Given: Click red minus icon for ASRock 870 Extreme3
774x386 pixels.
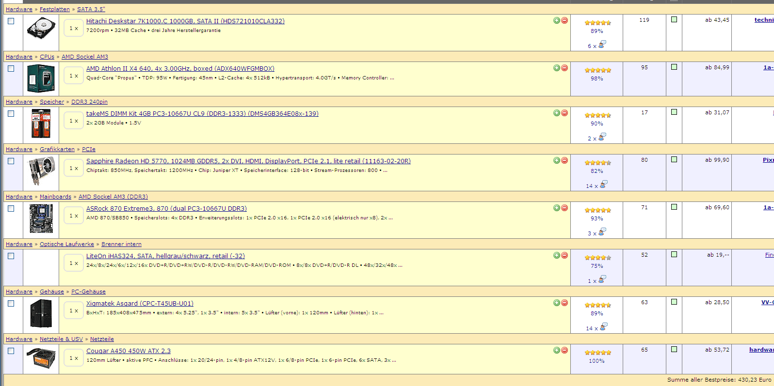Looking at the screenshot, I should click(564, 208).
